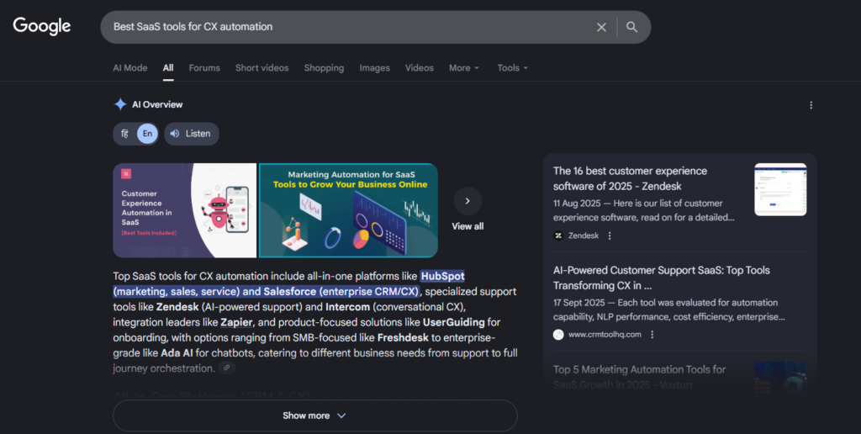
Task: Open the Tools dropdown
Action: 513,68
